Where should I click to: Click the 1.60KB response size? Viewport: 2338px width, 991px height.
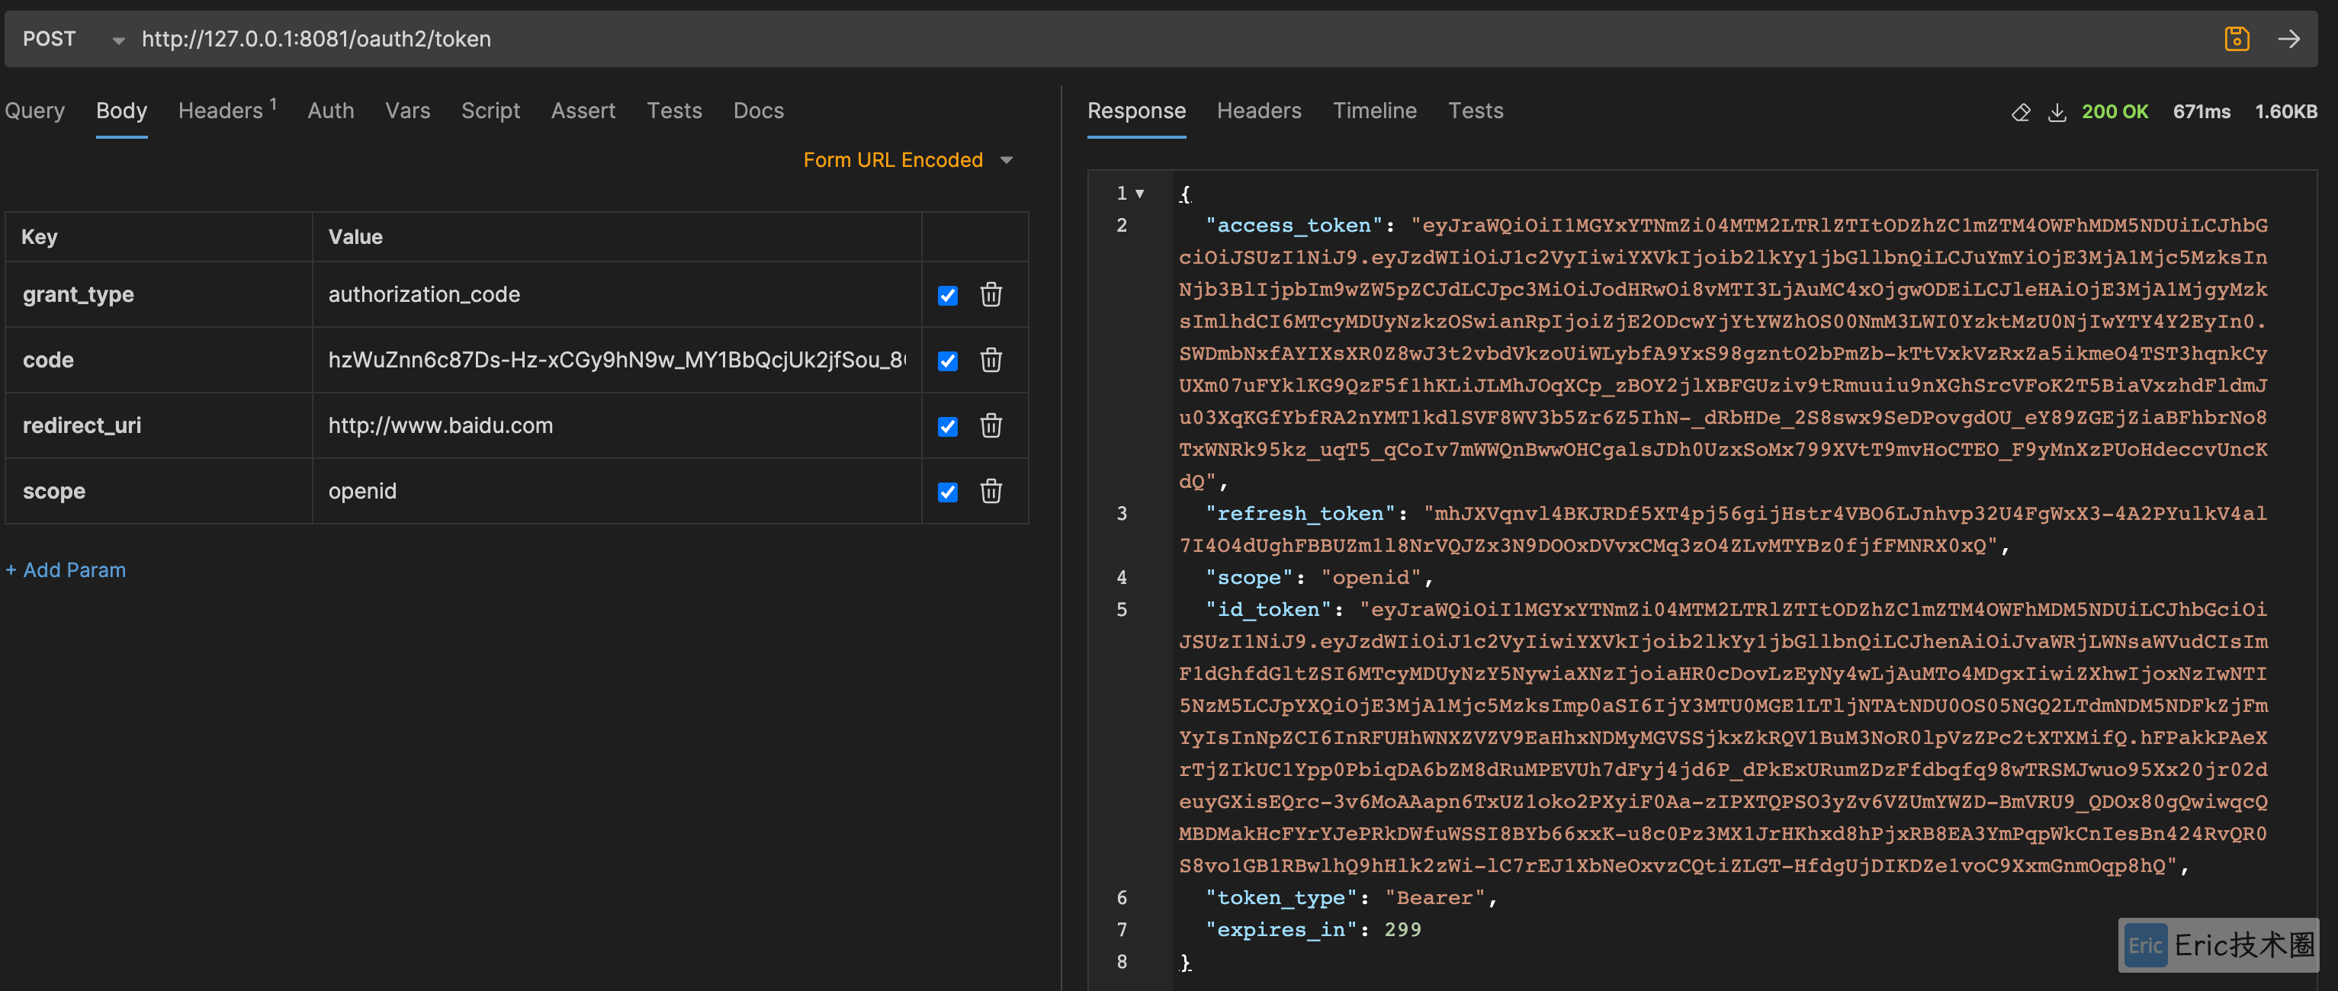coord(2285,111)
